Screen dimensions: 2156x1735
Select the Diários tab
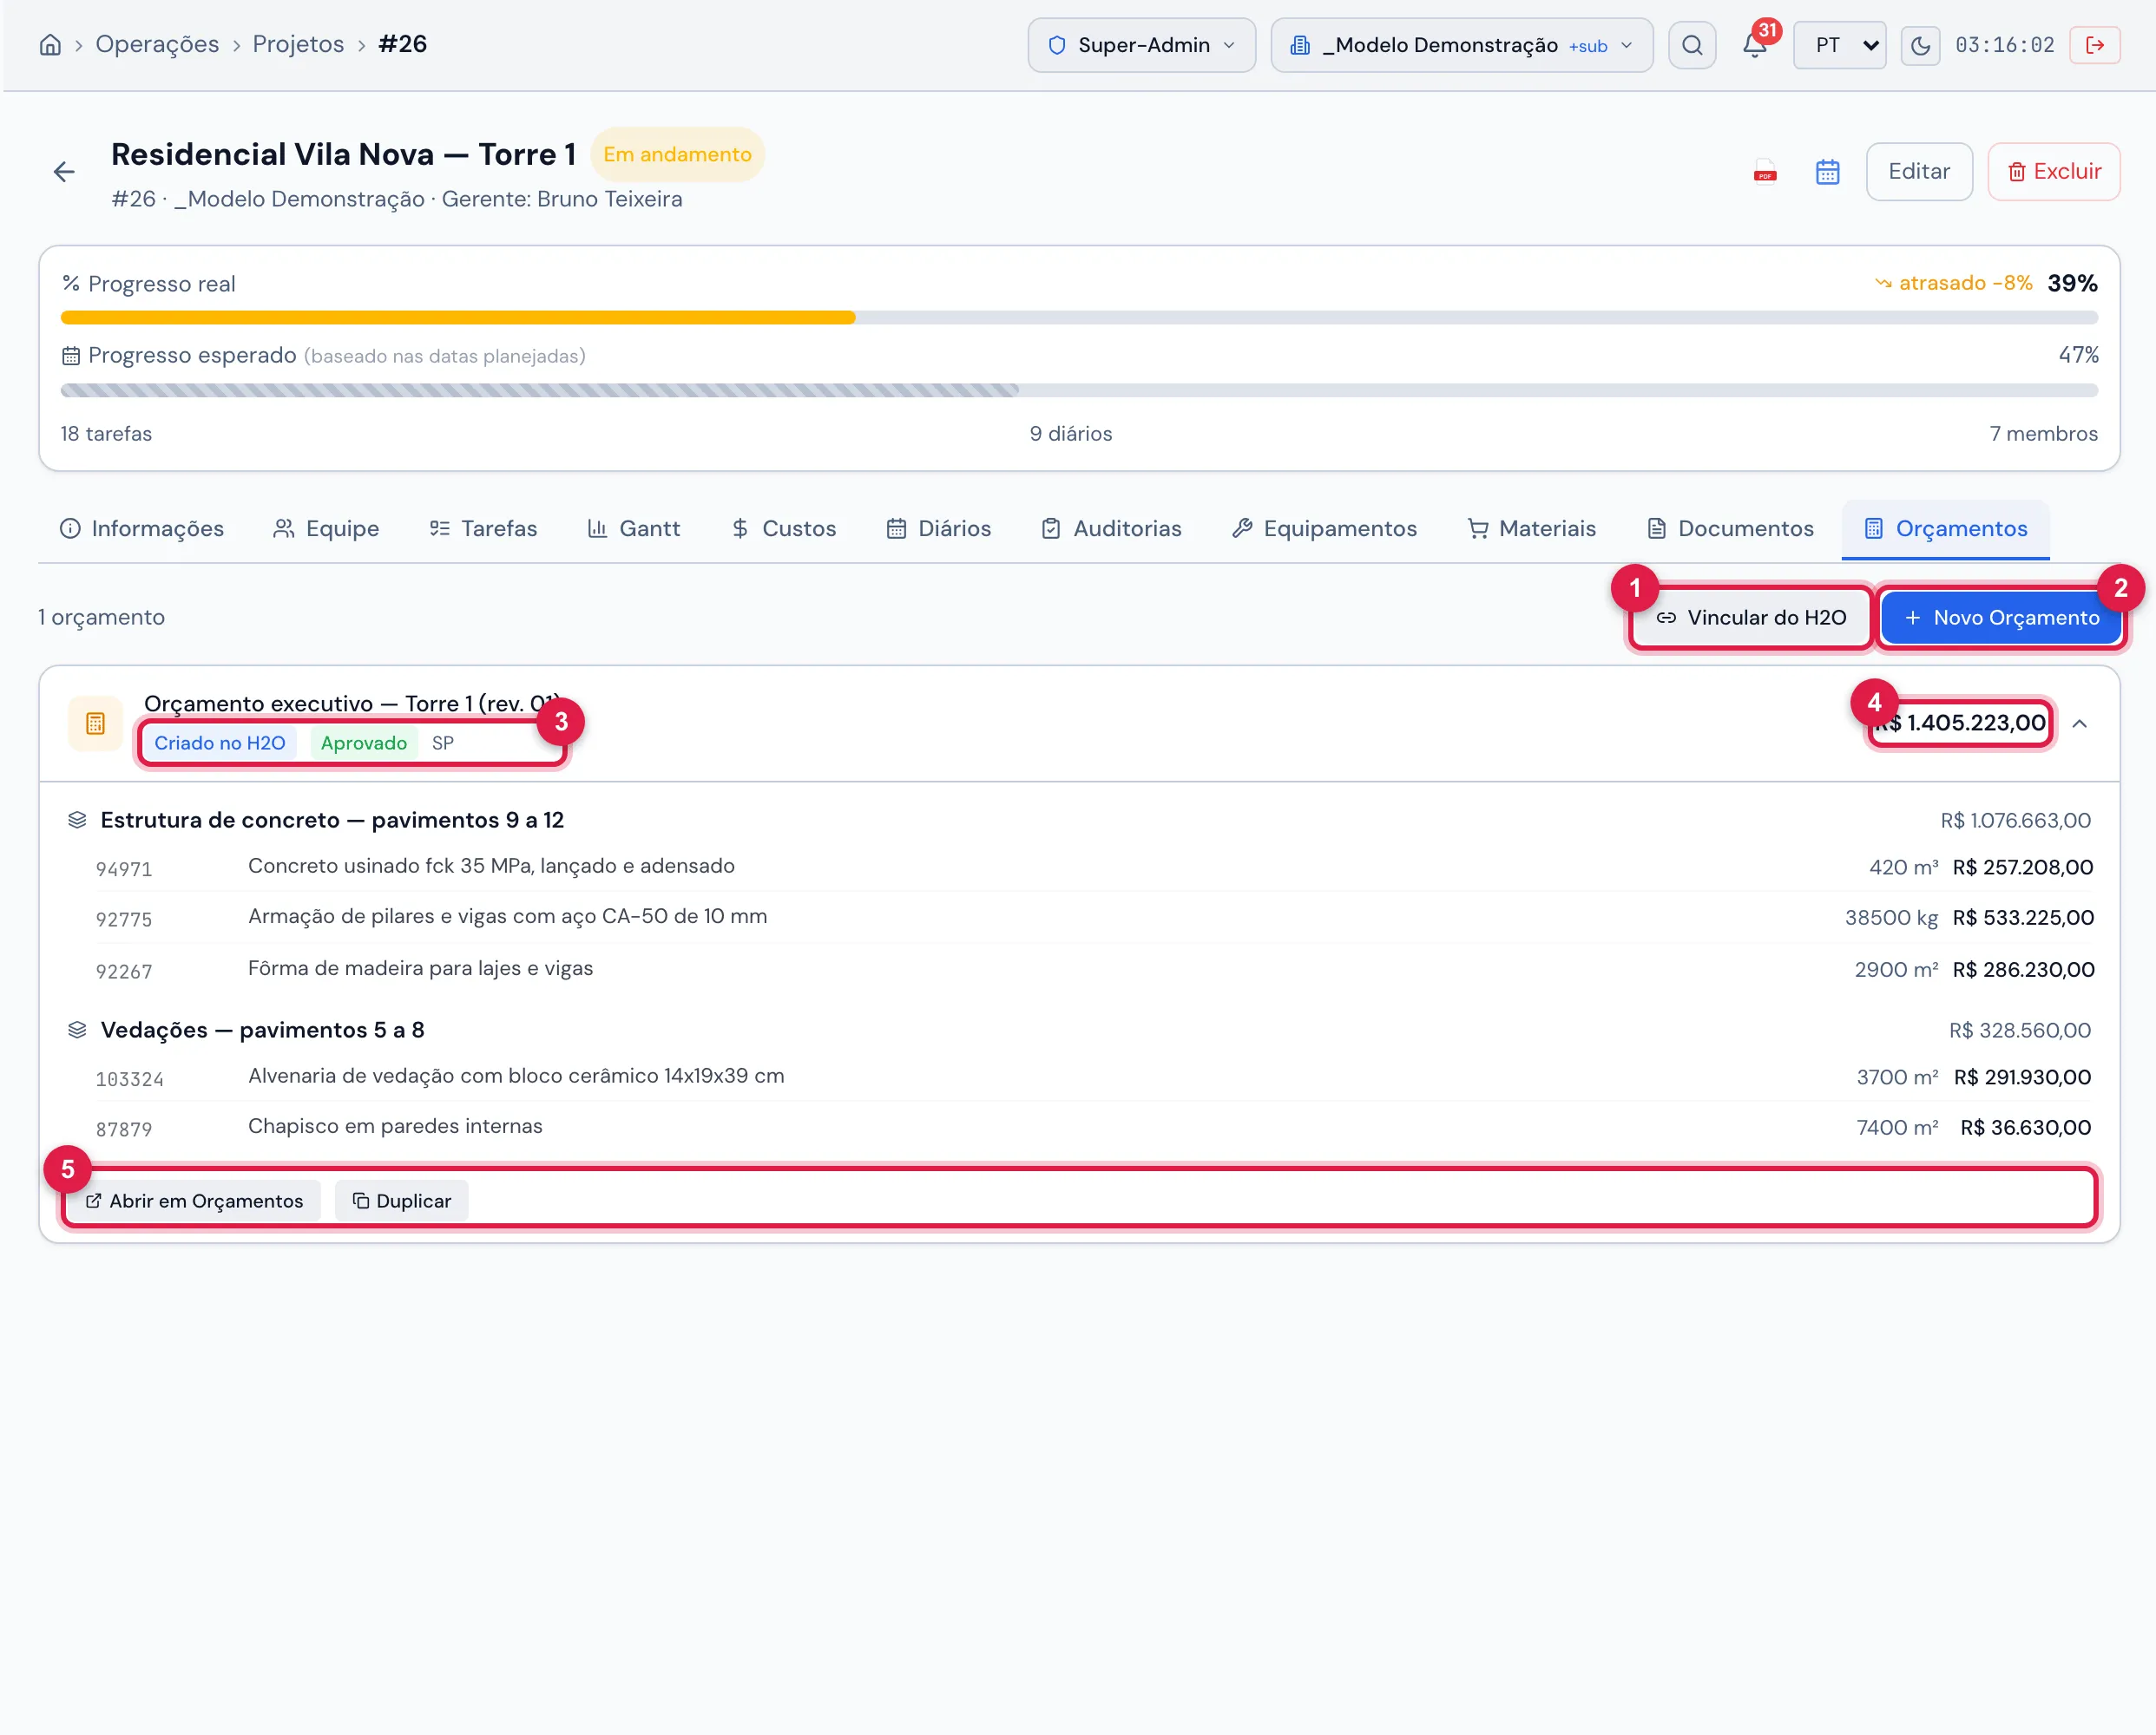point(939,528)
